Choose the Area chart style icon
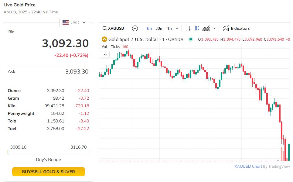 [206, 28]
